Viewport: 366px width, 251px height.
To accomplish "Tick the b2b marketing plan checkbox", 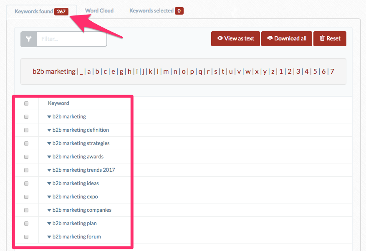I will pyautogui.click(x=26, y=223).
